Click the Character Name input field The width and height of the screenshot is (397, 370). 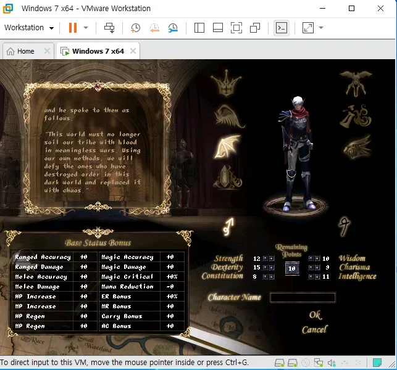pos(303,297)
